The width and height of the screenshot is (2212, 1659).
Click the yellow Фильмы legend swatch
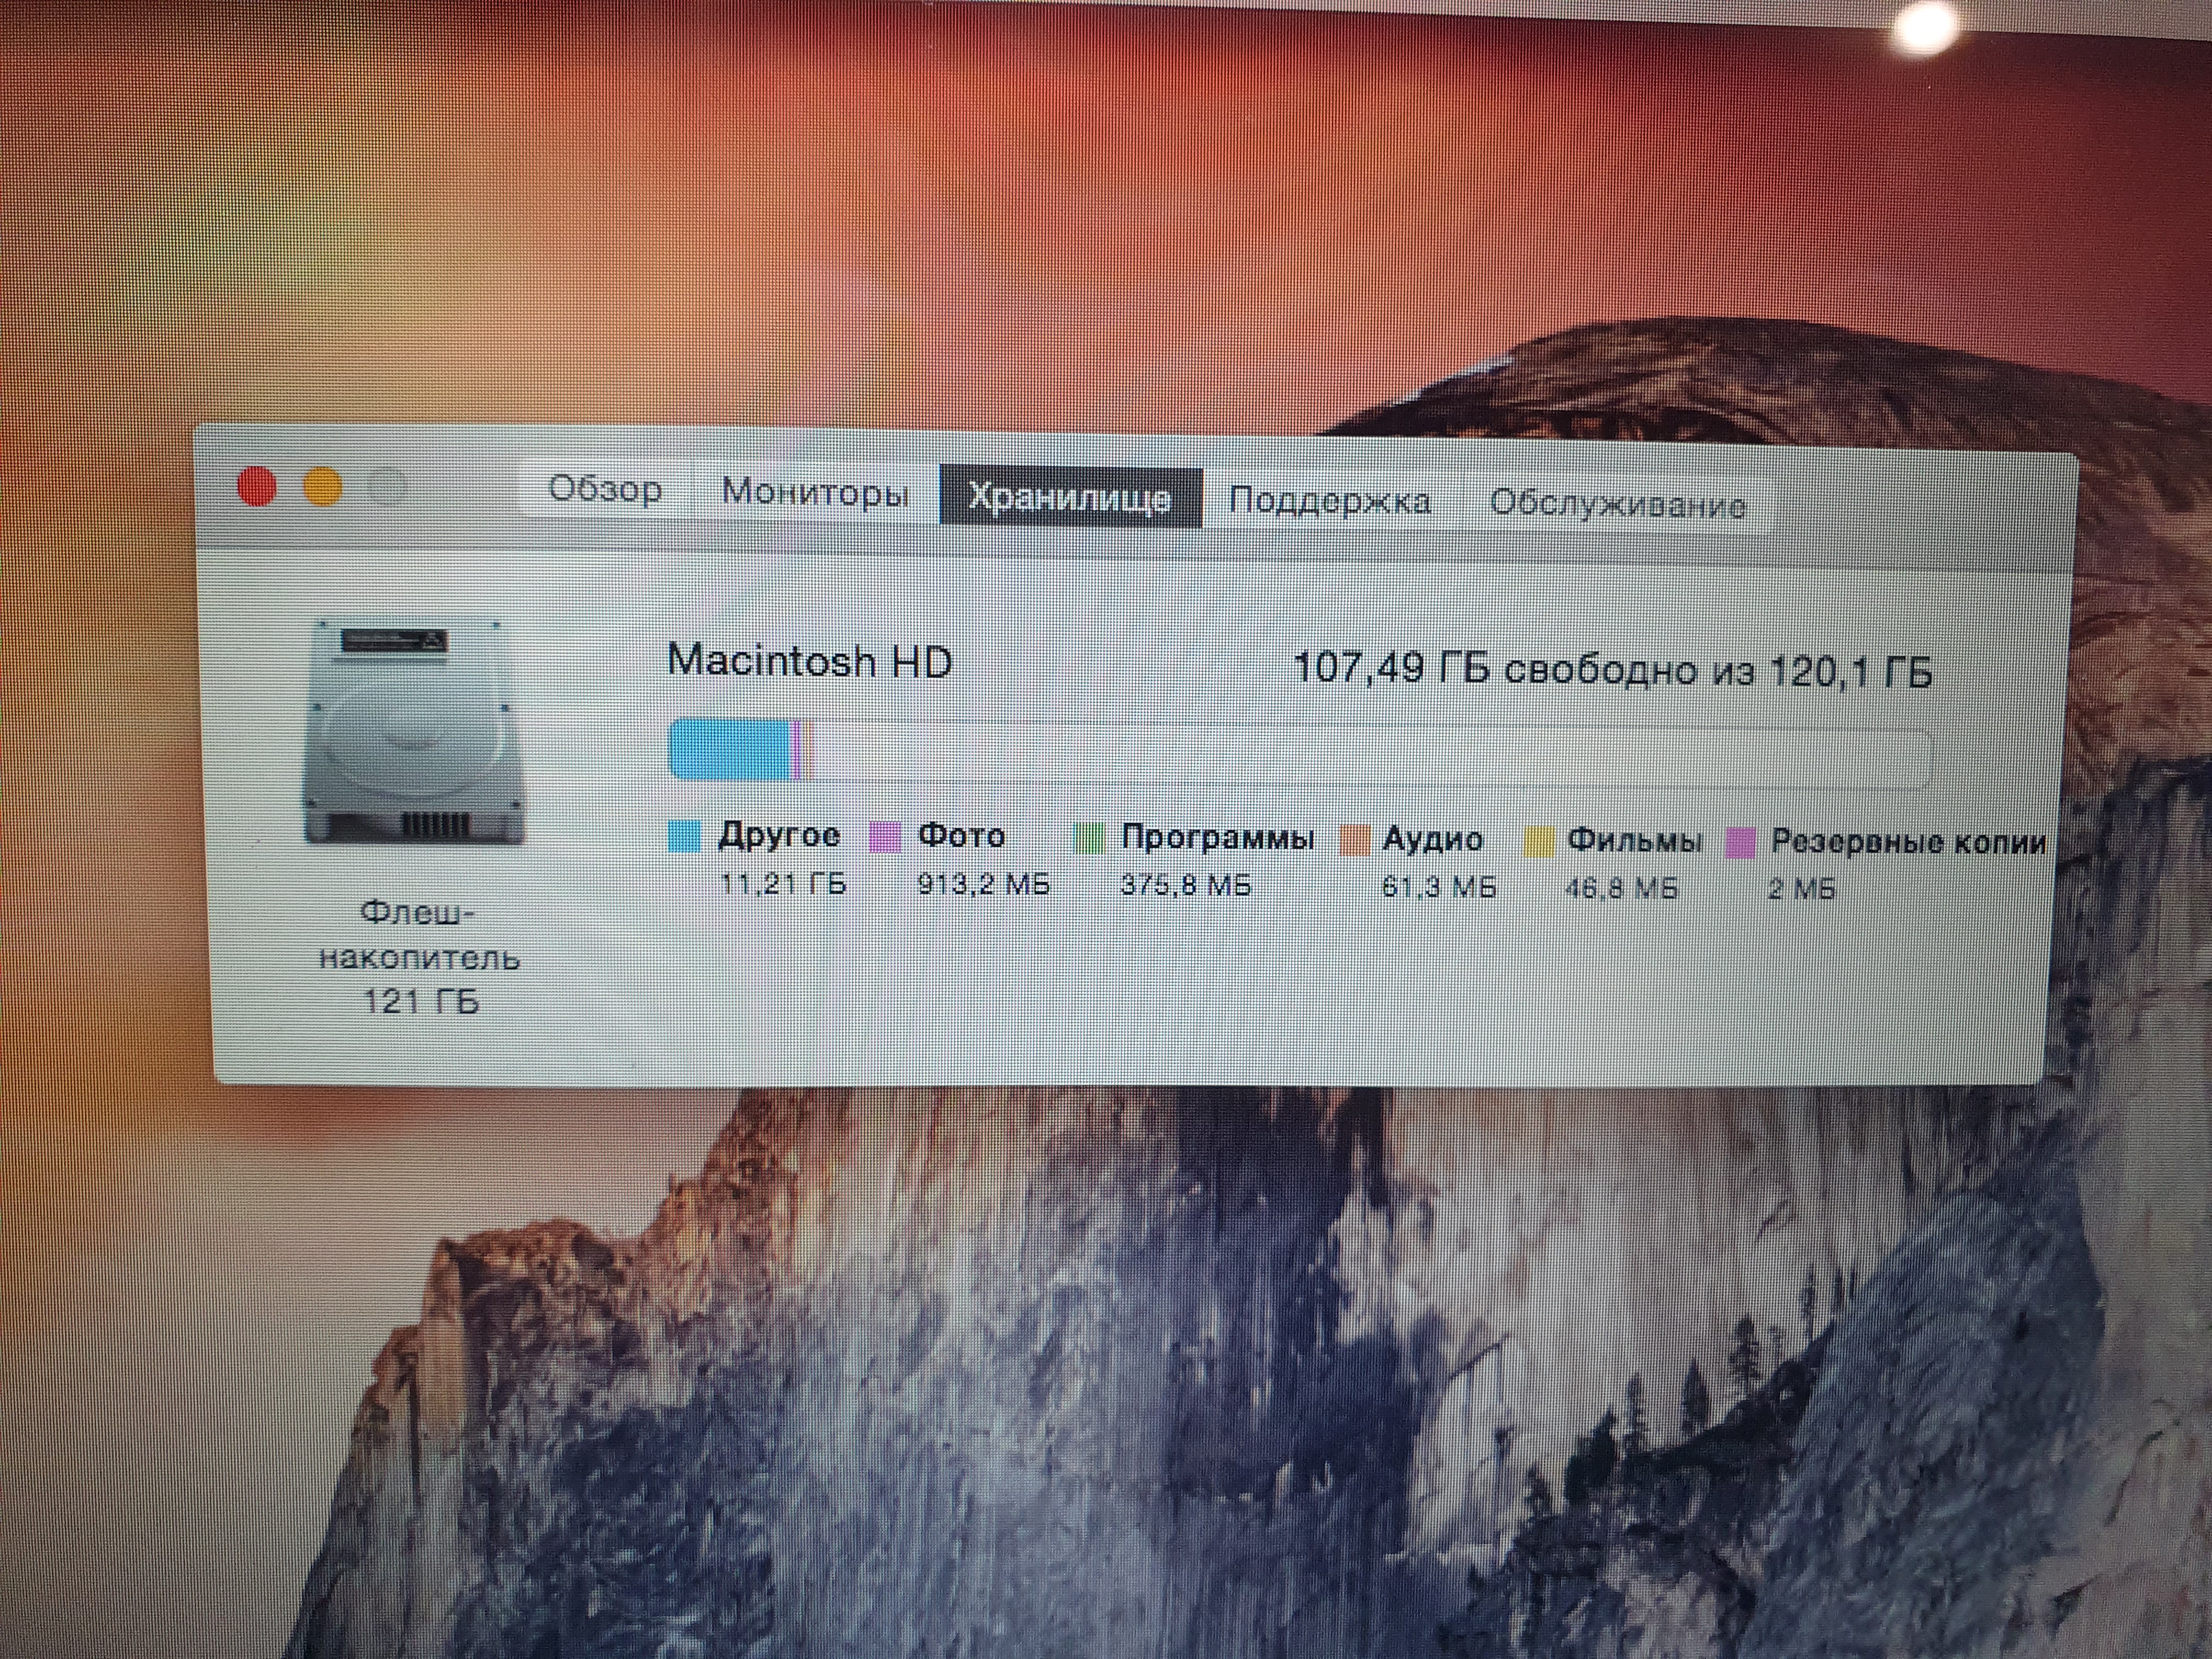pyautogui.click(x=1539, y=842)
